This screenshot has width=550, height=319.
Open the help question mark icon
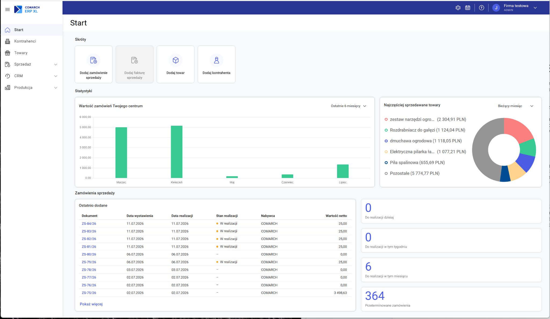482,8
